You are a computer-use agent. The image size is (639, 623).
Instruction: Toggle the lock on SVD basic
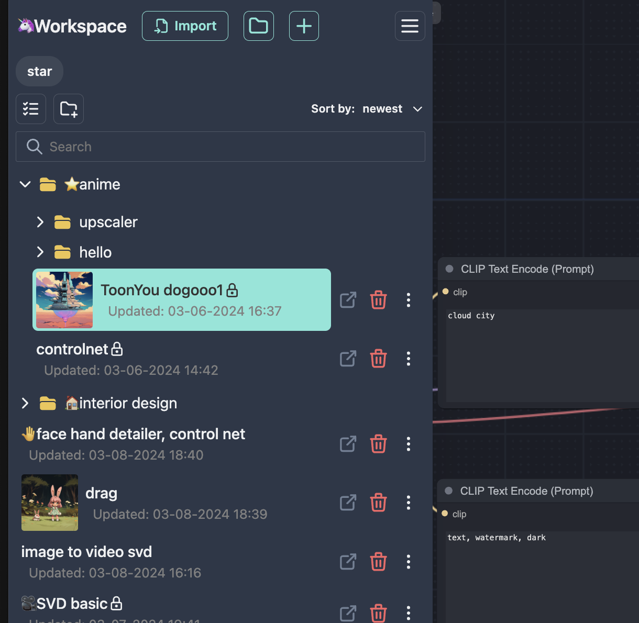[x=116, y=603]
